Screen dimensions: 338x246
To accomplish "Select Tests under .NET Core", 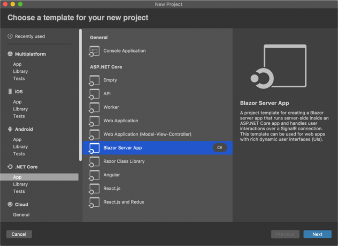I will click(19, 191).
